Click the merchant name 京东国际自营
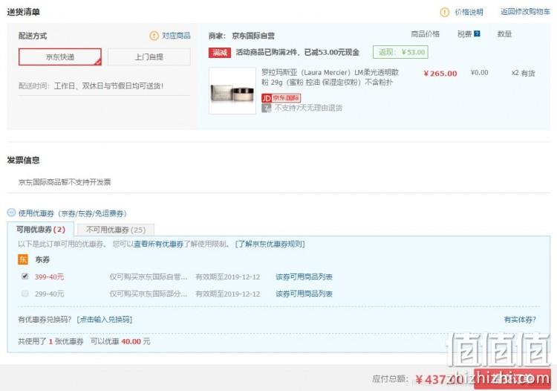The width and height of the screenshot is (557, 391). coord(253,36)
